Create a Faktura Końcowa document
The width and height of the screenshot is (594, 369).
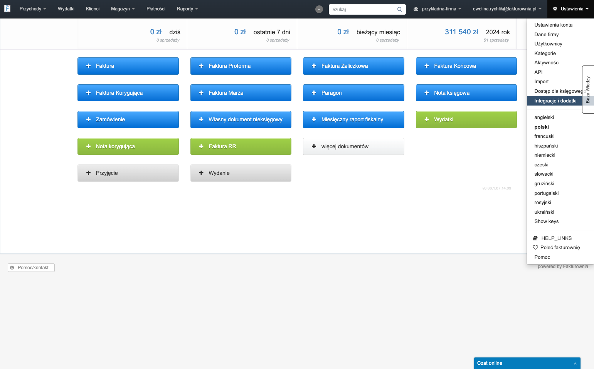[x=466, y=66]
